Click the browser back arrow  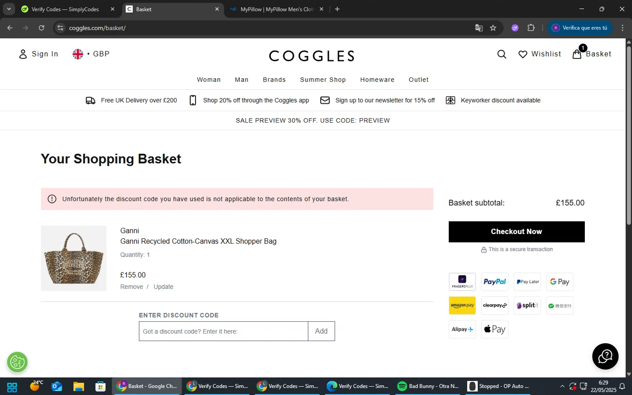click(10, 28)
